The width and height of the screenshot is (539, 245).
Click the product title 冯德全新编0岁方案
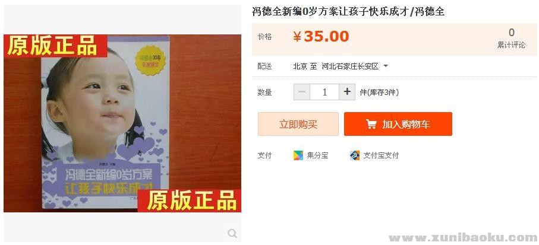[x=310, y=12]
